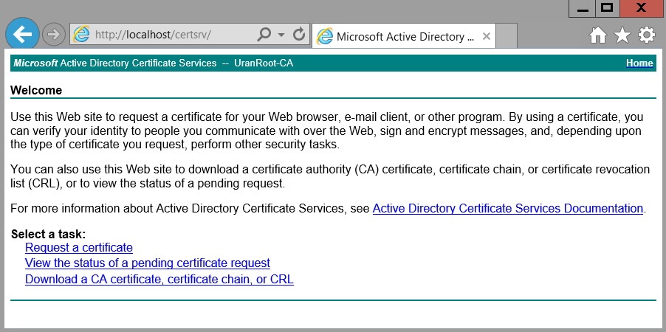
Task: Close the Microsoft Active Directory tab
Action: 487,36
